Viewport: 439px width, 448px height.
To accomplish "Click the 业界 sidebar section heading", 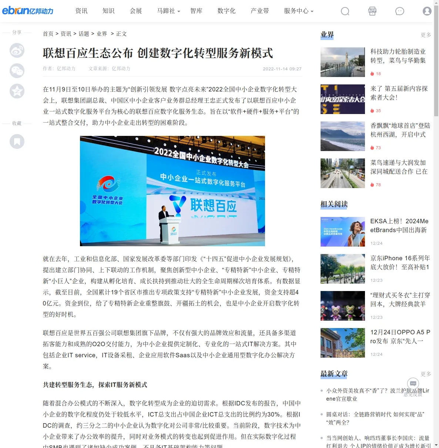I will (x=327, y=35).
